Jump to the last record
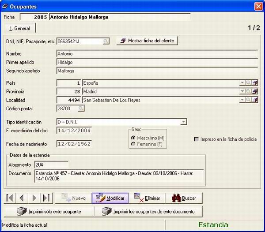The height and width of the screenshot is (232, 265). pyautogui.click(x=46, y=198)
